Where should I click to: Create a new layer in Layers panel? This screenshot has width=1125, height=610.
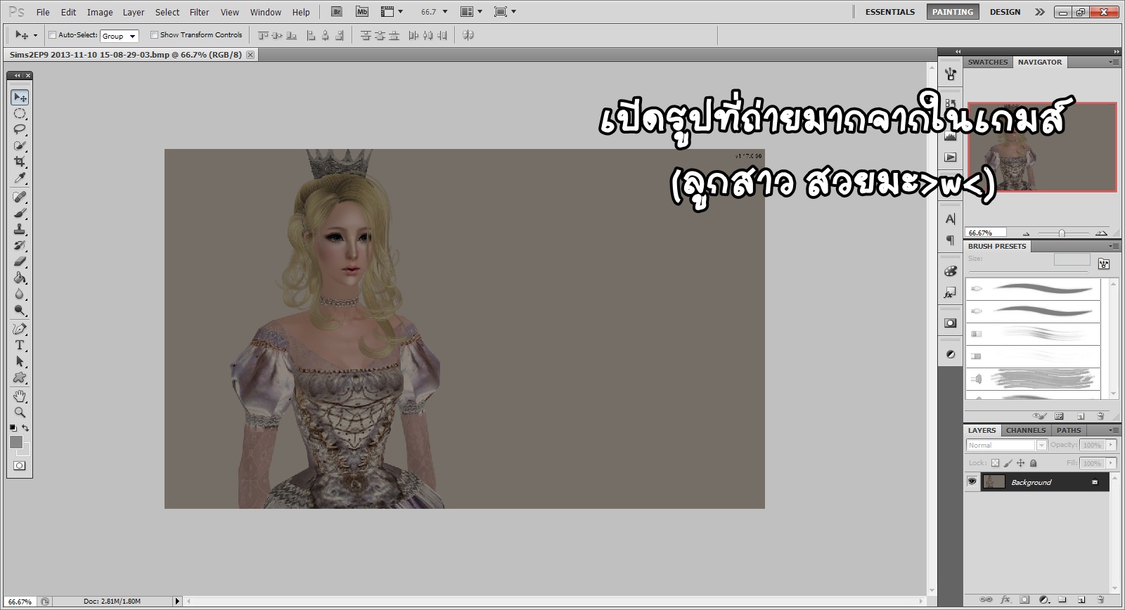pos(1081,600)
